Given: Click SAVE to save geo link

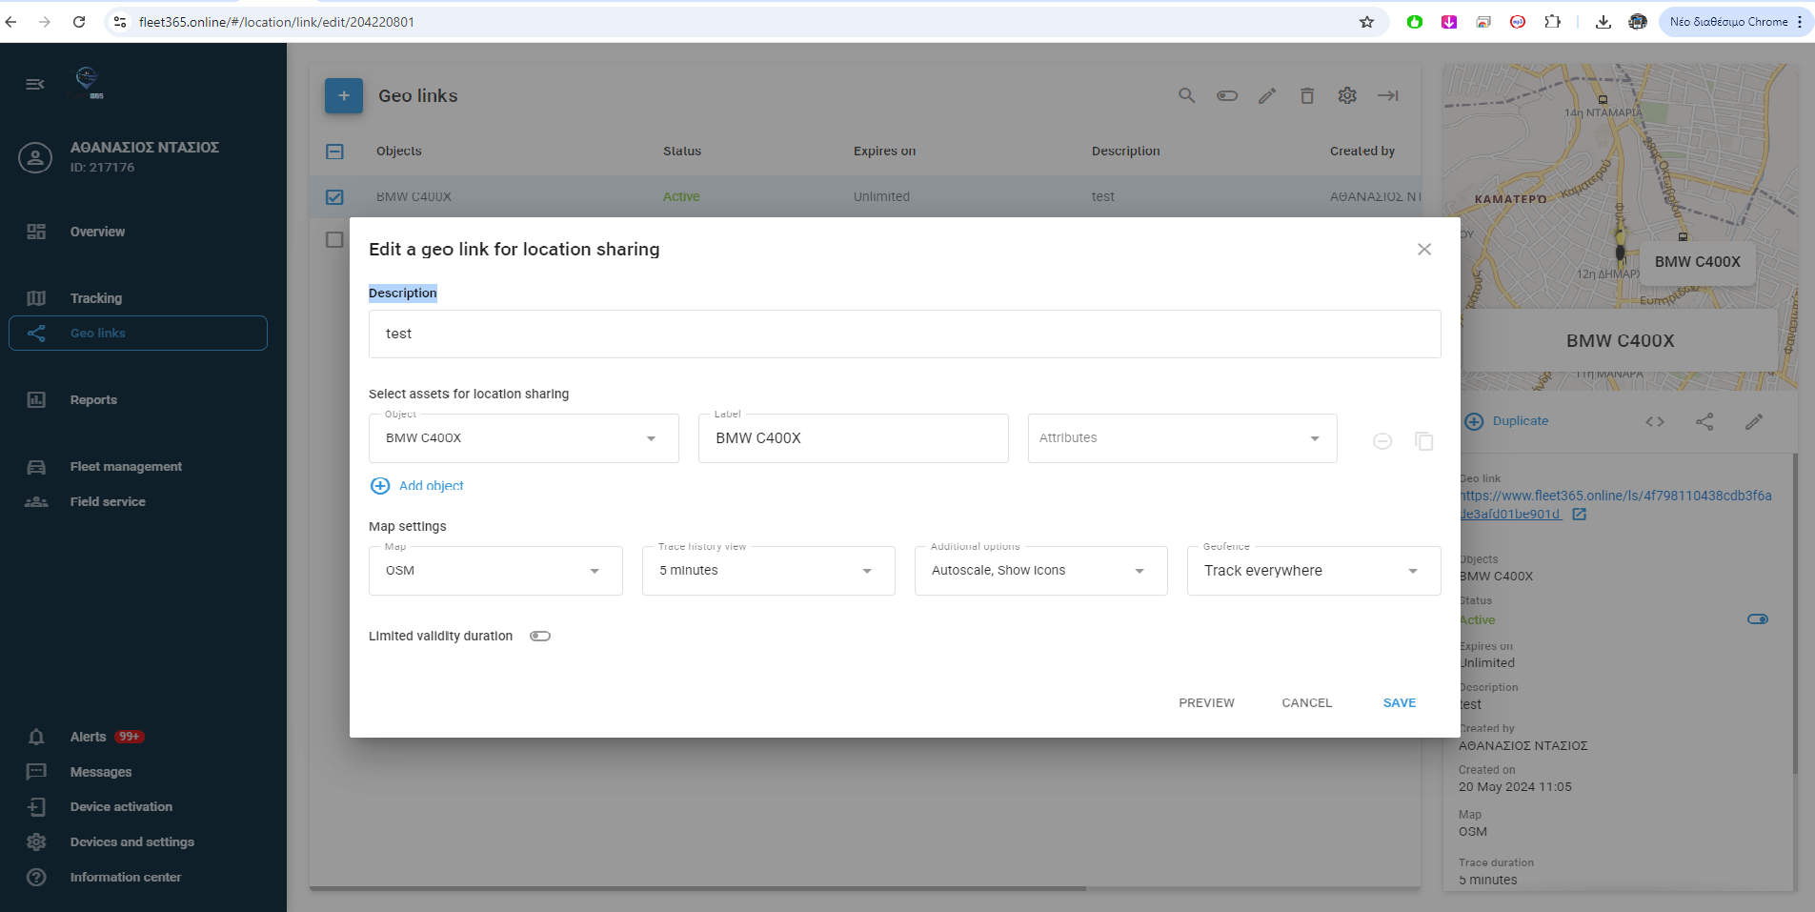Looking at the screenshot, I should 1400,703.
